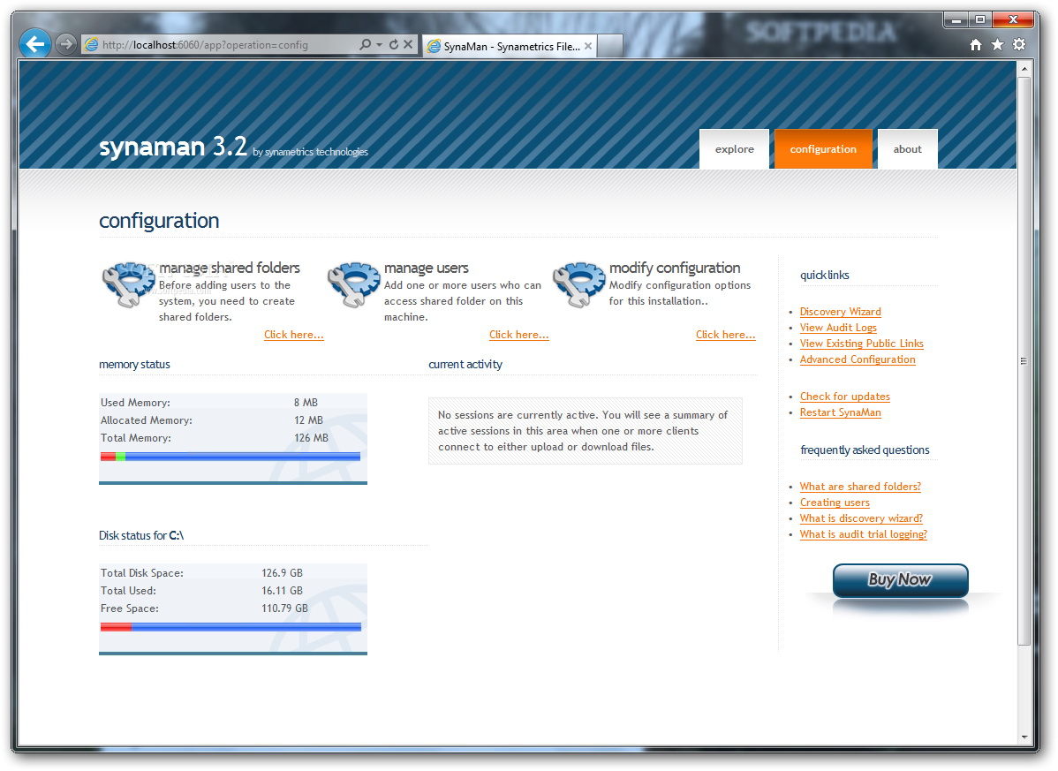Close the SynaMan browser tab

tap(588, 46)
